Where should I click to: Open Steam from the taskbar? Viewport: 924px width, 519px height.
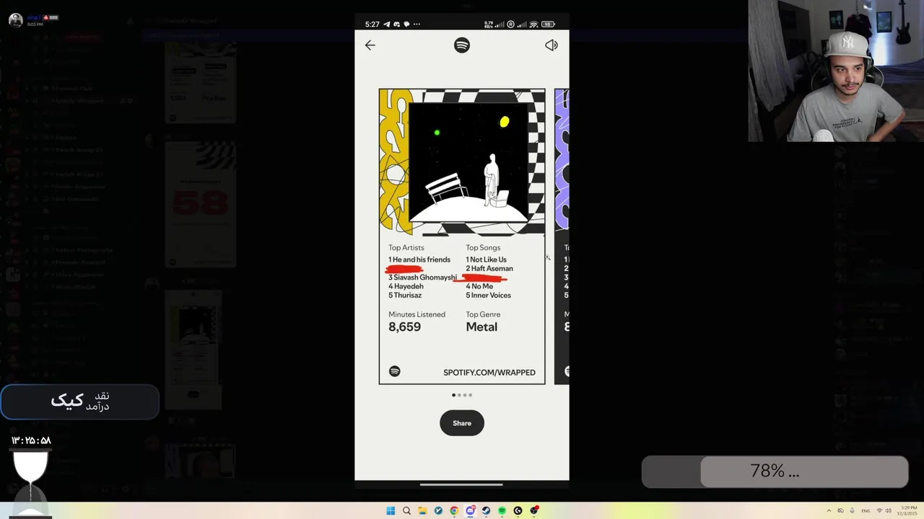coord(486,510)
